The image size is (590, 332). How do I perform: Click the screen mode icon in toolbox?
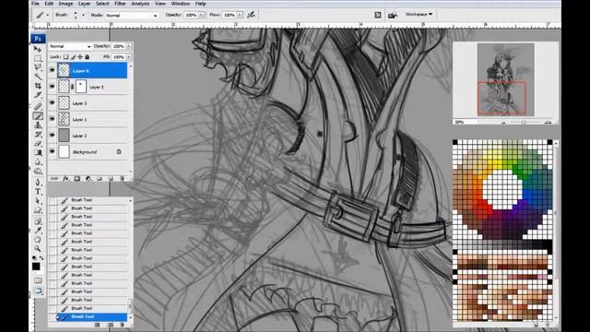[x=38, y=290]
